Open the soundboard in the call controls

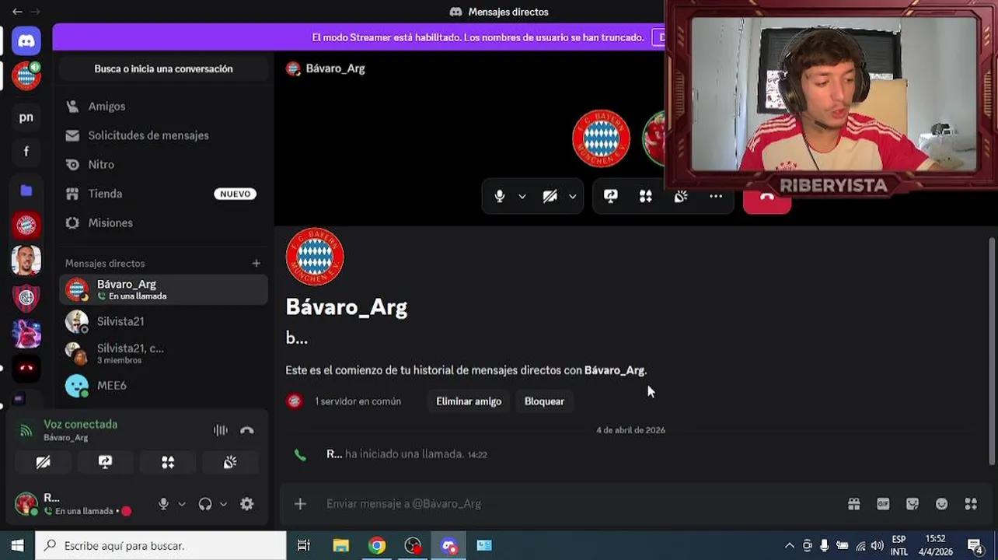[680, 196]
